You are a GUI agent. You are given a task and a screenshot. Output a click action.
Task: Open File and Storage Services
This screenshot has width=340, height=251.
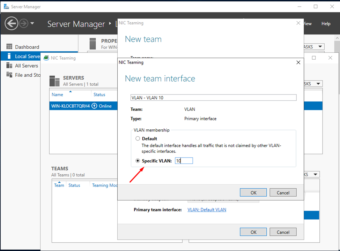[28, 75]
